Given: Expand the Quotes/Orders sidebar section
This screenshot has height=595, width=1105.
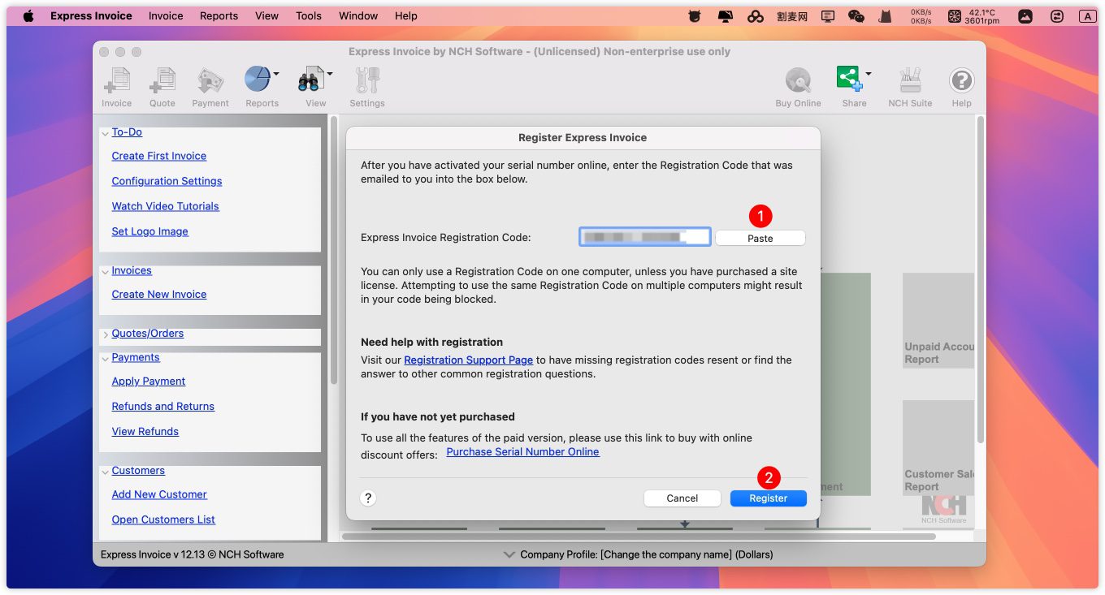Looking at the screenshot, I should click(106, 334).
